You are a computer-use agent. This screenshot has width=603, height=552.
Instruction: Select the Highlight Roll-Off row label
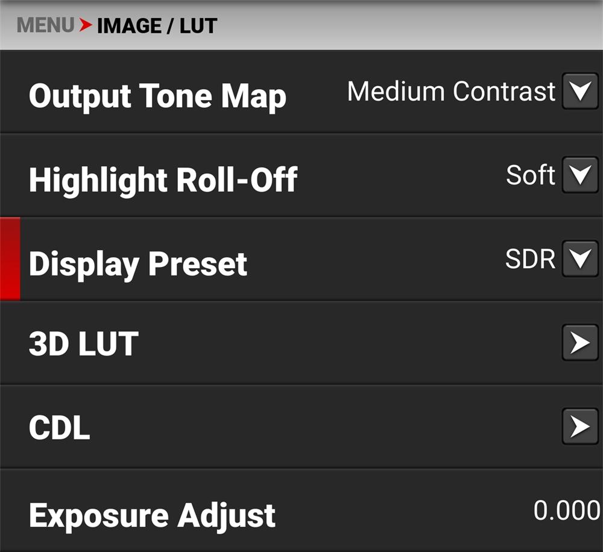tap(163, 180)
